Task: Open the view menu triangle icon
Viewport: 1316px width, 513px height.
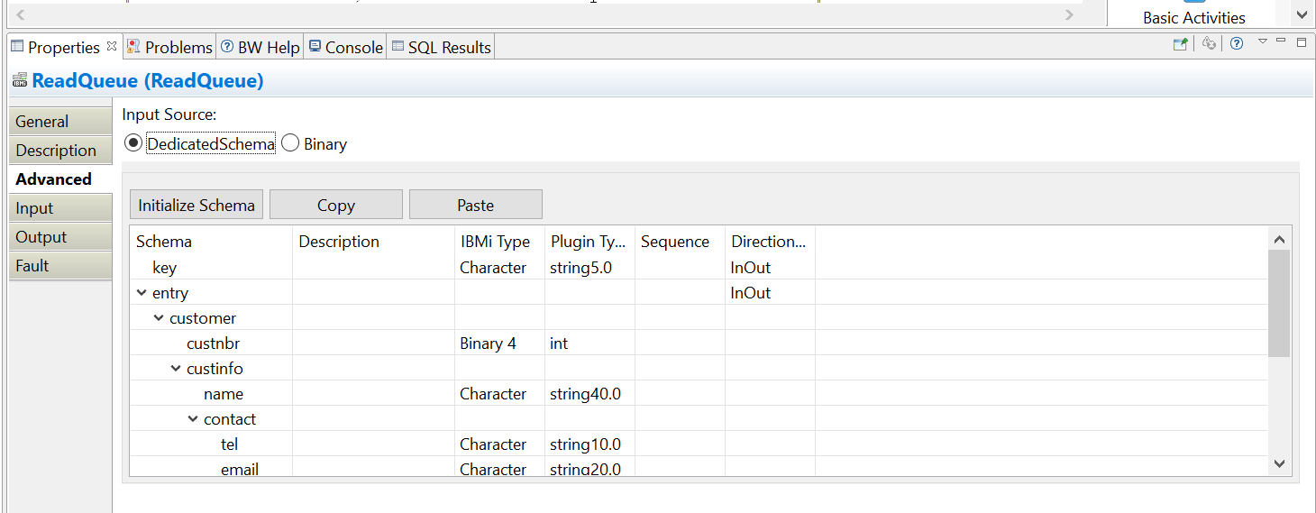Action: tap(1263, 41)
